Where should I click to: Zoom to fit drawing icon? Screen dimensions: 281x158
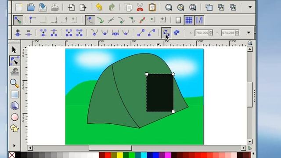(180, 7)
